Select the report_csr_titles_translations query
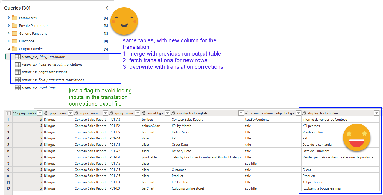 [x=43, y=57]
